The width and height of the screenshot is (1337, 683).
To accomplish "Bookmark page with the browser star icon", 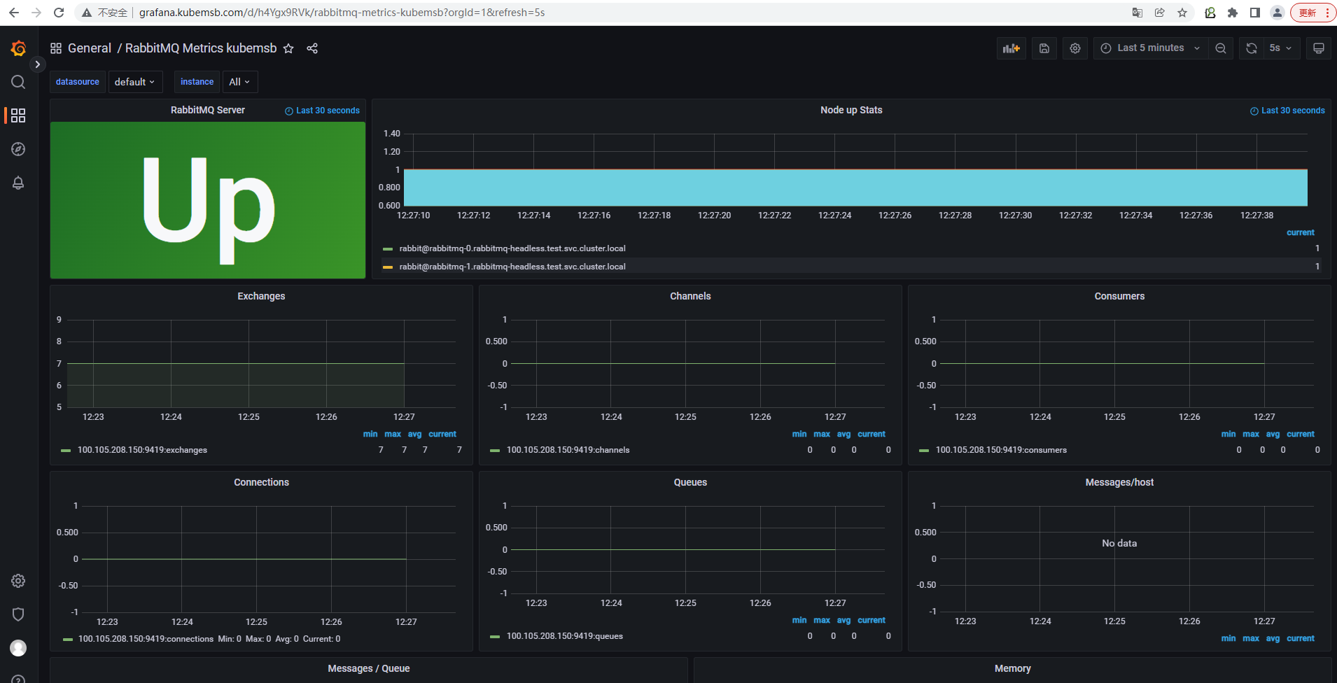I will point(1182,13).
